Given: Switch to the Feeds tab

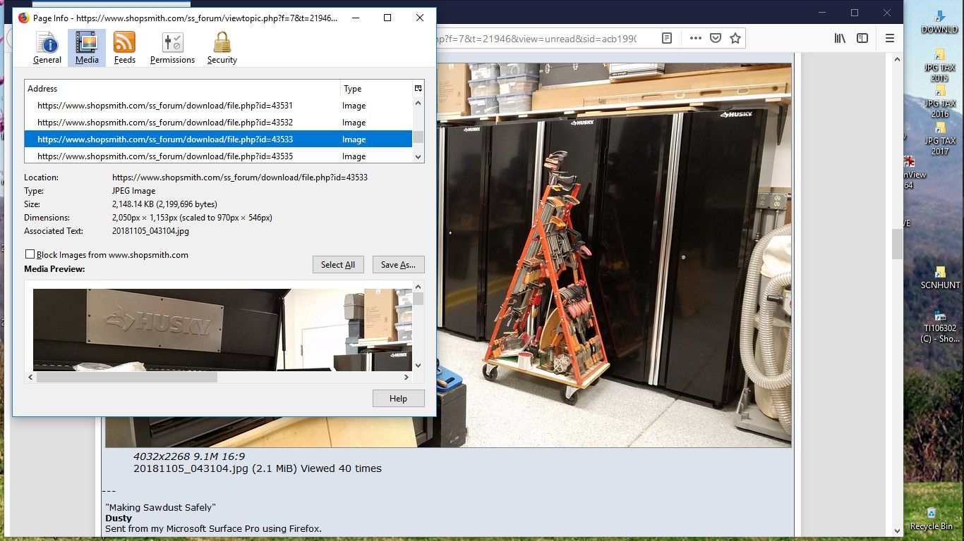Looking at the screenshot, I should click(125, 48).
